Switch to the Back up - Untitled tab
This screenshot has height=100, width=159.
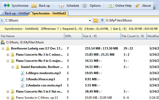pyautogui.click(x=16, y=13)
